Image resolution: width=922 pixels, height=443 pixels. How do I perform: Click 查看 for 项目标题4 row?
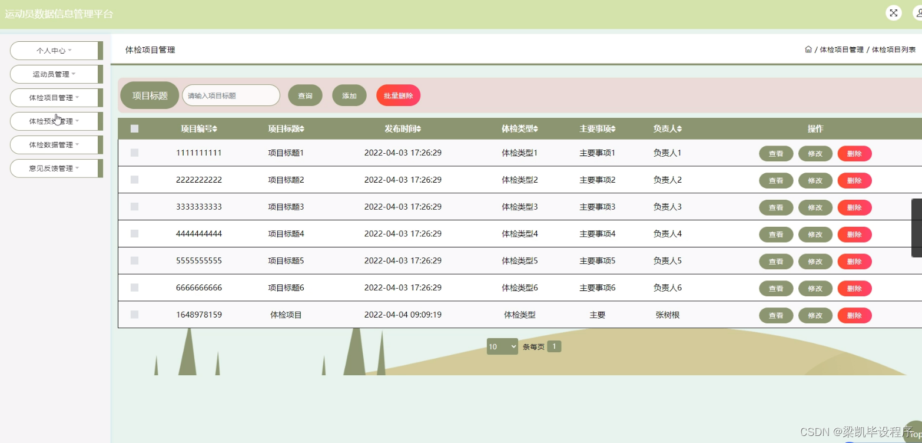point(776,234)
